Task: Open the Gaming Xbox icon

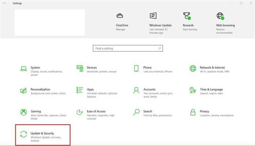Action: [x=24, y=112]
